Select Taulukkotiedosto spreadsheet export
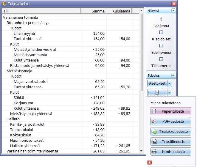The height and width of the screenshot is (167, 197). pyautogui.click(x=171, y=131)
